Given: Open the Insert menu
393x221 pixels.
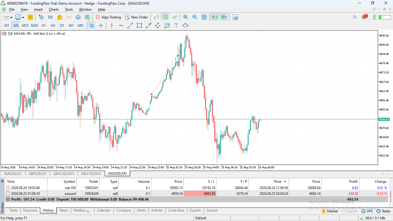Looking at the screenshot, I should 38,9.
